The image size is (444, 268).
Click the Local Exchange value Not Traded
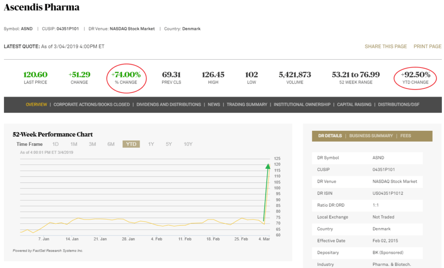383,217
